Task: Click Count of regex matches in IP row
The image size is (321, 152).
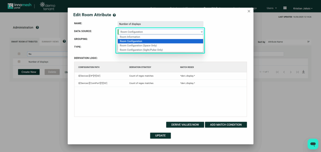Action: tap(141, 76)
